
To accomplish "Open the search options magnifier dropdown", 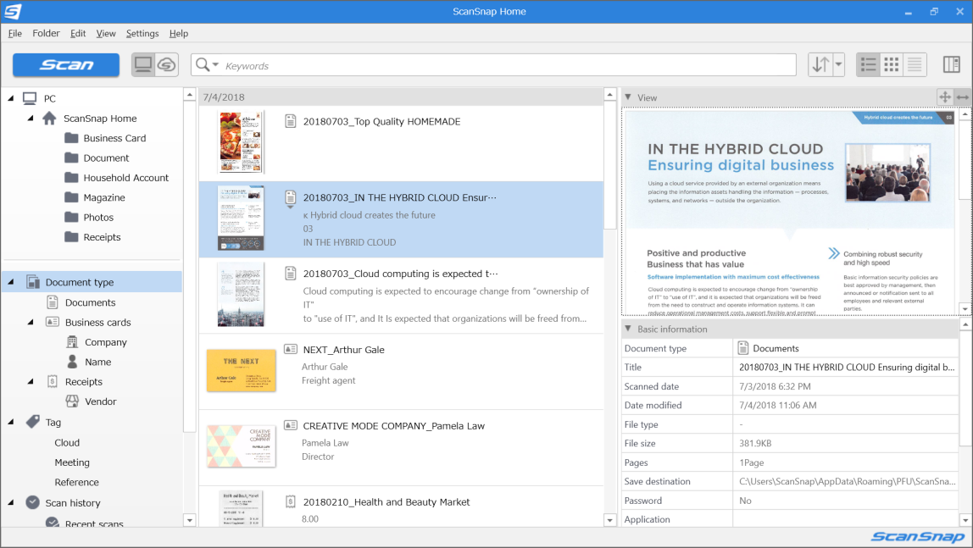I will click(x=206, y=65).
